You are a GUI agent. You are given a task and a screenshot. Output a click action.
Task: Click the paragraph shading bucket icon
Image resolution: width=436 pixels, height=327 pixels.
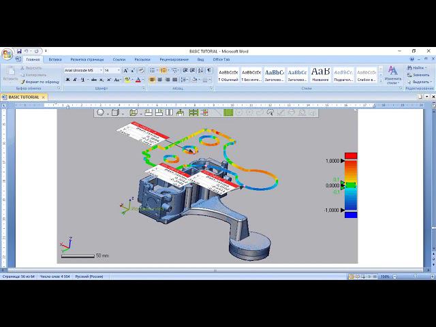click(x=194, y=80)
